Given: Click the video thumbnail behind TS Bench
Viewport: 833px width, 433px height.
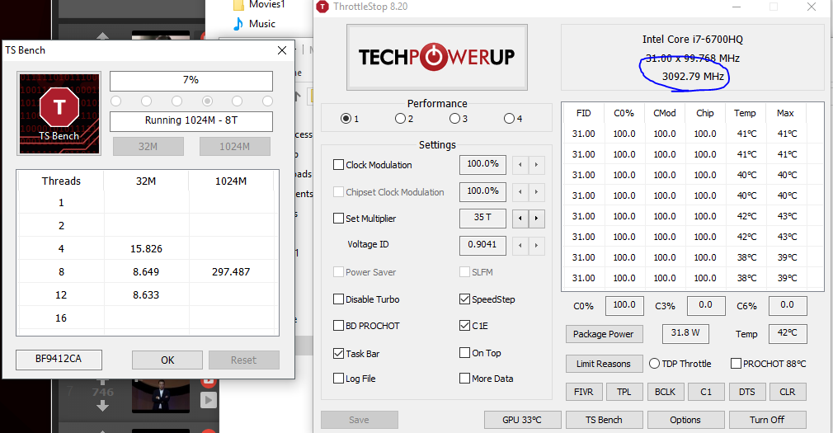Looking at the screenshot, I should tap(161, 396).
